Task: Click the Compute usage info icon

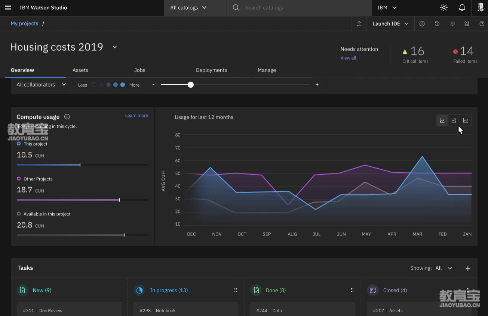Action: tap(67, 117)
